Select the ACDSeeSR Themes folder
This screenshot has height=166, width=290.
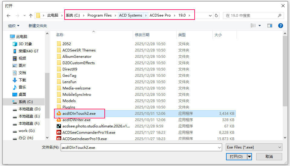click(x=76, y=50)
